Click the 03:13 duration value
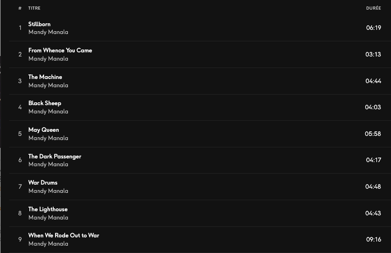This screenshot has height=253, width=391. [373, 54]
